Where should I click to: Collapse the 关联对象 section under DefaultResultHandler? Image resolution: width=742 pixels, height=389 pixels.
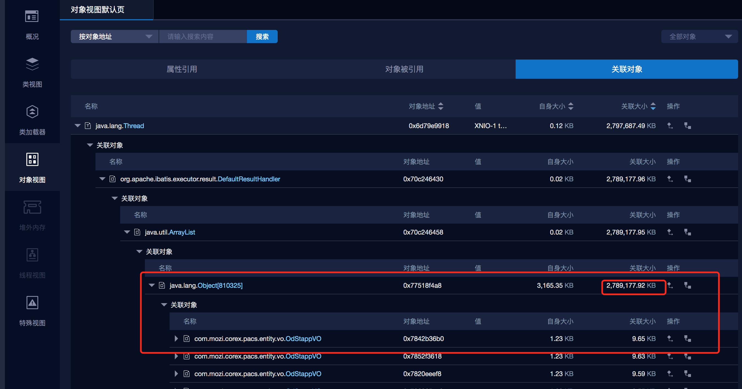pyautogui.click(x=115, y=198)
